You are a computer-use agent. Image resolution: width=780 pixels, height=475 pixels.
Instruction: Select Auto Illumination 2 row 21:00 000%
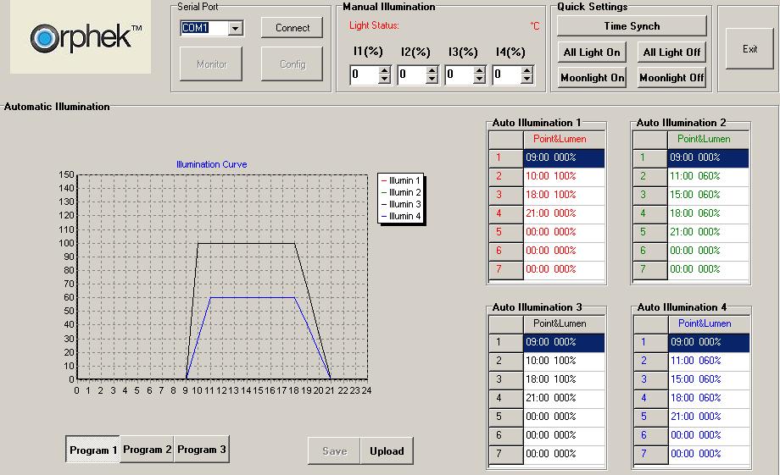(709, 232)
